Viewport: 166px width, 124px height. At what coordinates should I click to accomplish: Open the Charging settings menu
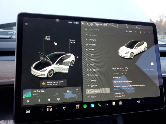point(91,40)
